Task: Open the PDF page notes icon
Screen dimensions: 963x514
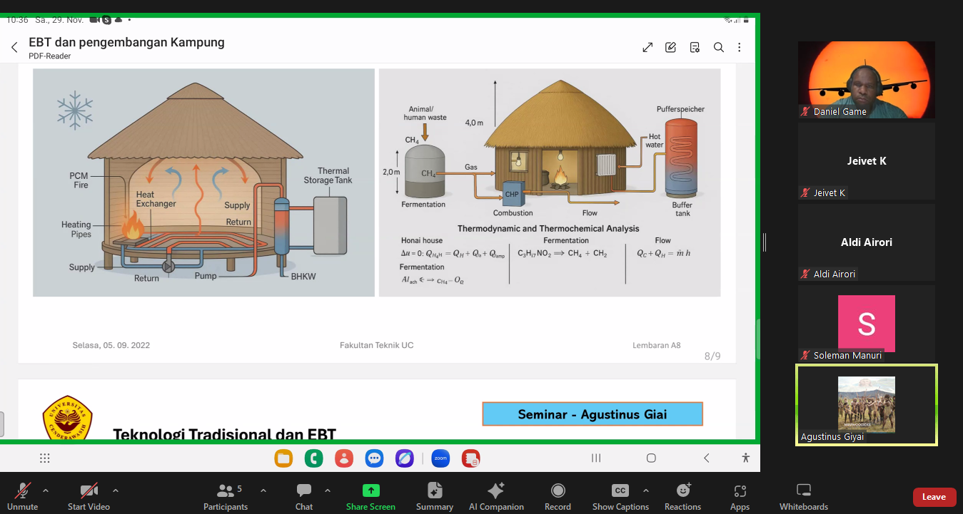Action: click(695, 48)
